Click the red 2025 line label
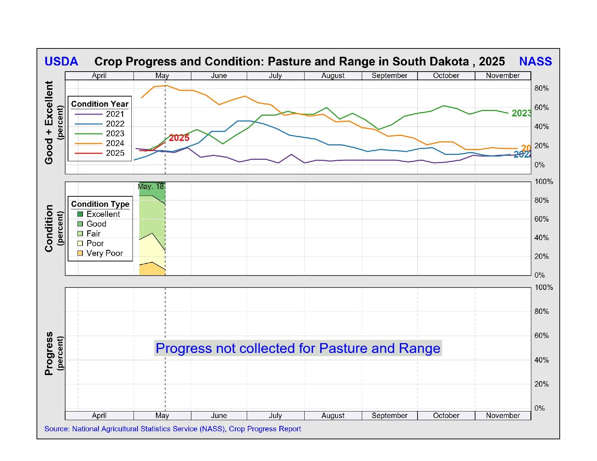The height and width of the screenshot is (461, 597). pyautogui.click(x=179, y=138)
